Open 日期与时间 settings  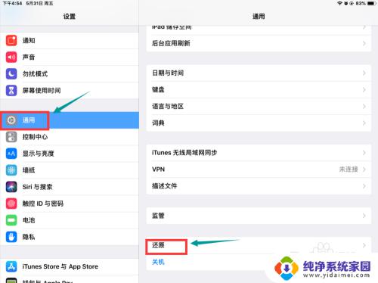pyautogui.click(x=259, y=73)
